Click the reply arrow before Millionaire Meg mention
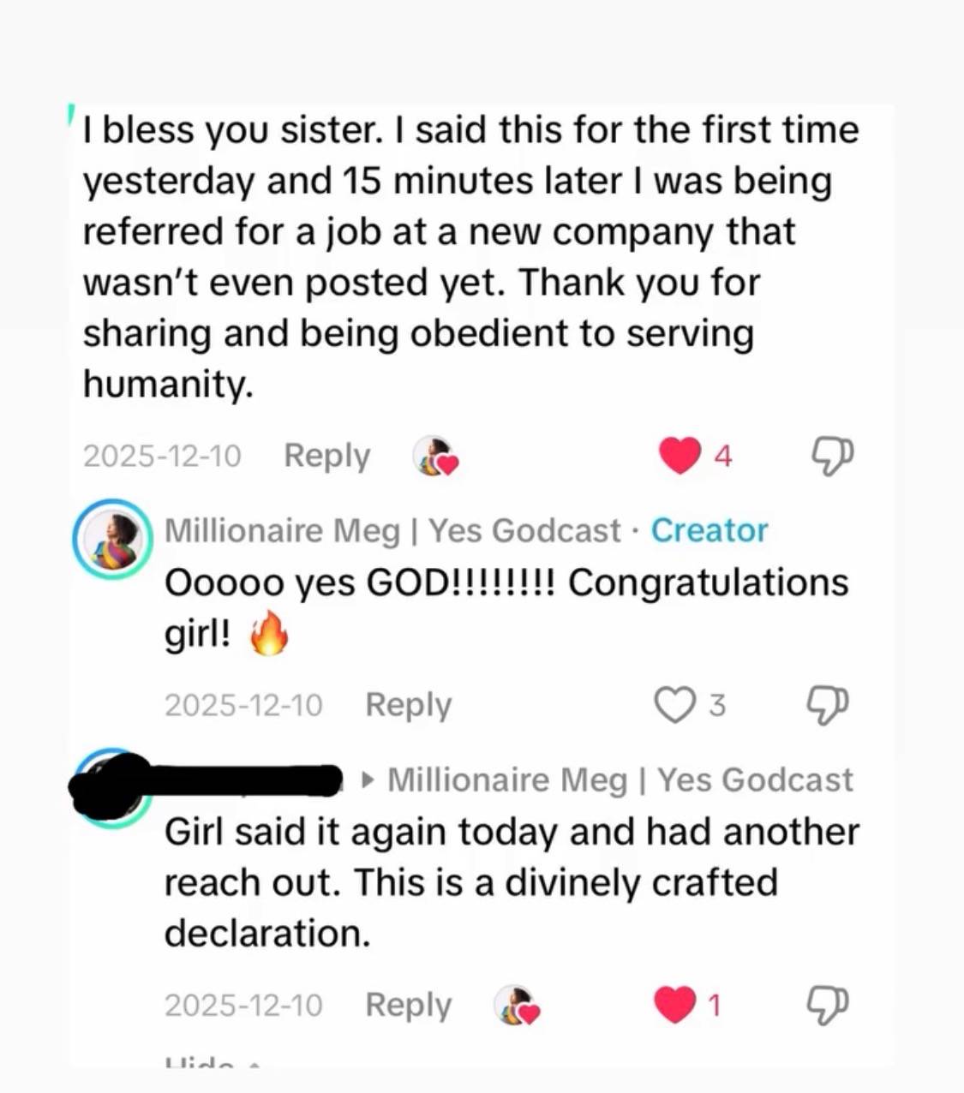The image size is (964, 1093). pyautogui.click(x=368, y=780)
